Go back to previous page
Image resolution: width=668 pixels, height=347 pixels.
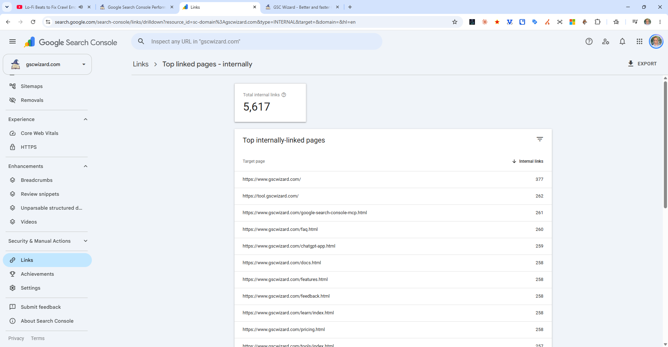click(8, 22)
